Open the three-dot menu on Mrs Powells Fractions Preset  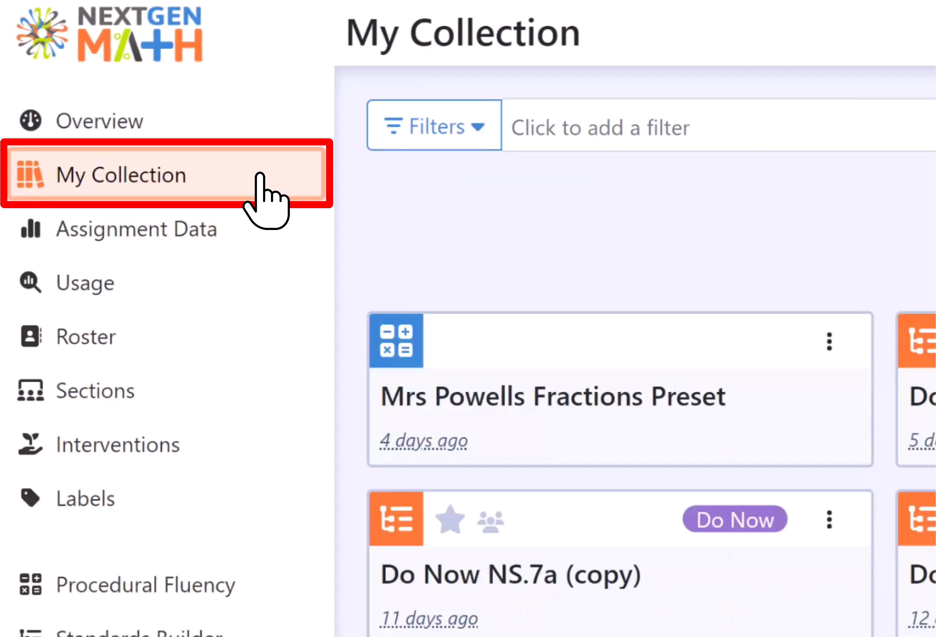click(x=829, y=341)
